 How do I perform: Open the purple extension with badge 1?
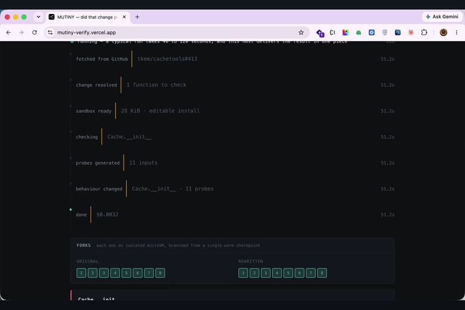pyautogui.click(x=320, y=33)
